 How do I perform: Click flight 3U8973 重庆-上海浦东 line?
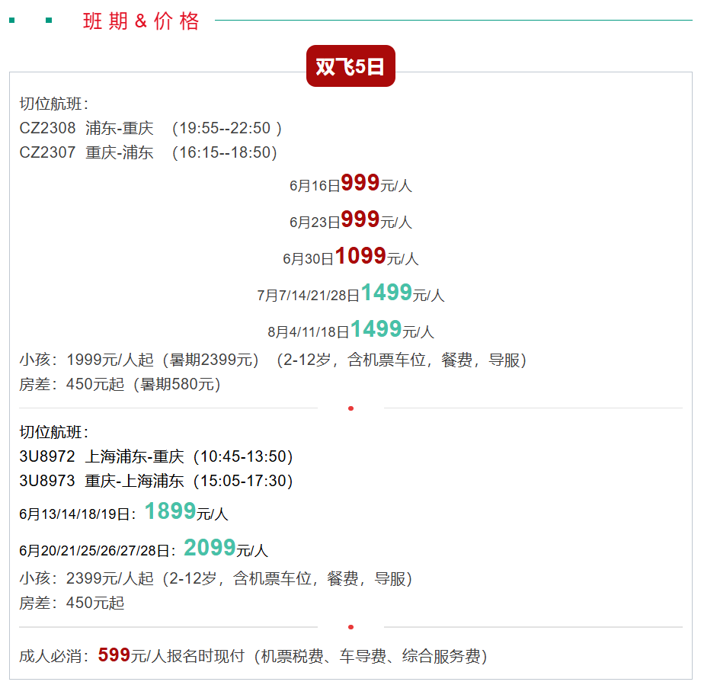click(x=156, y=482)
